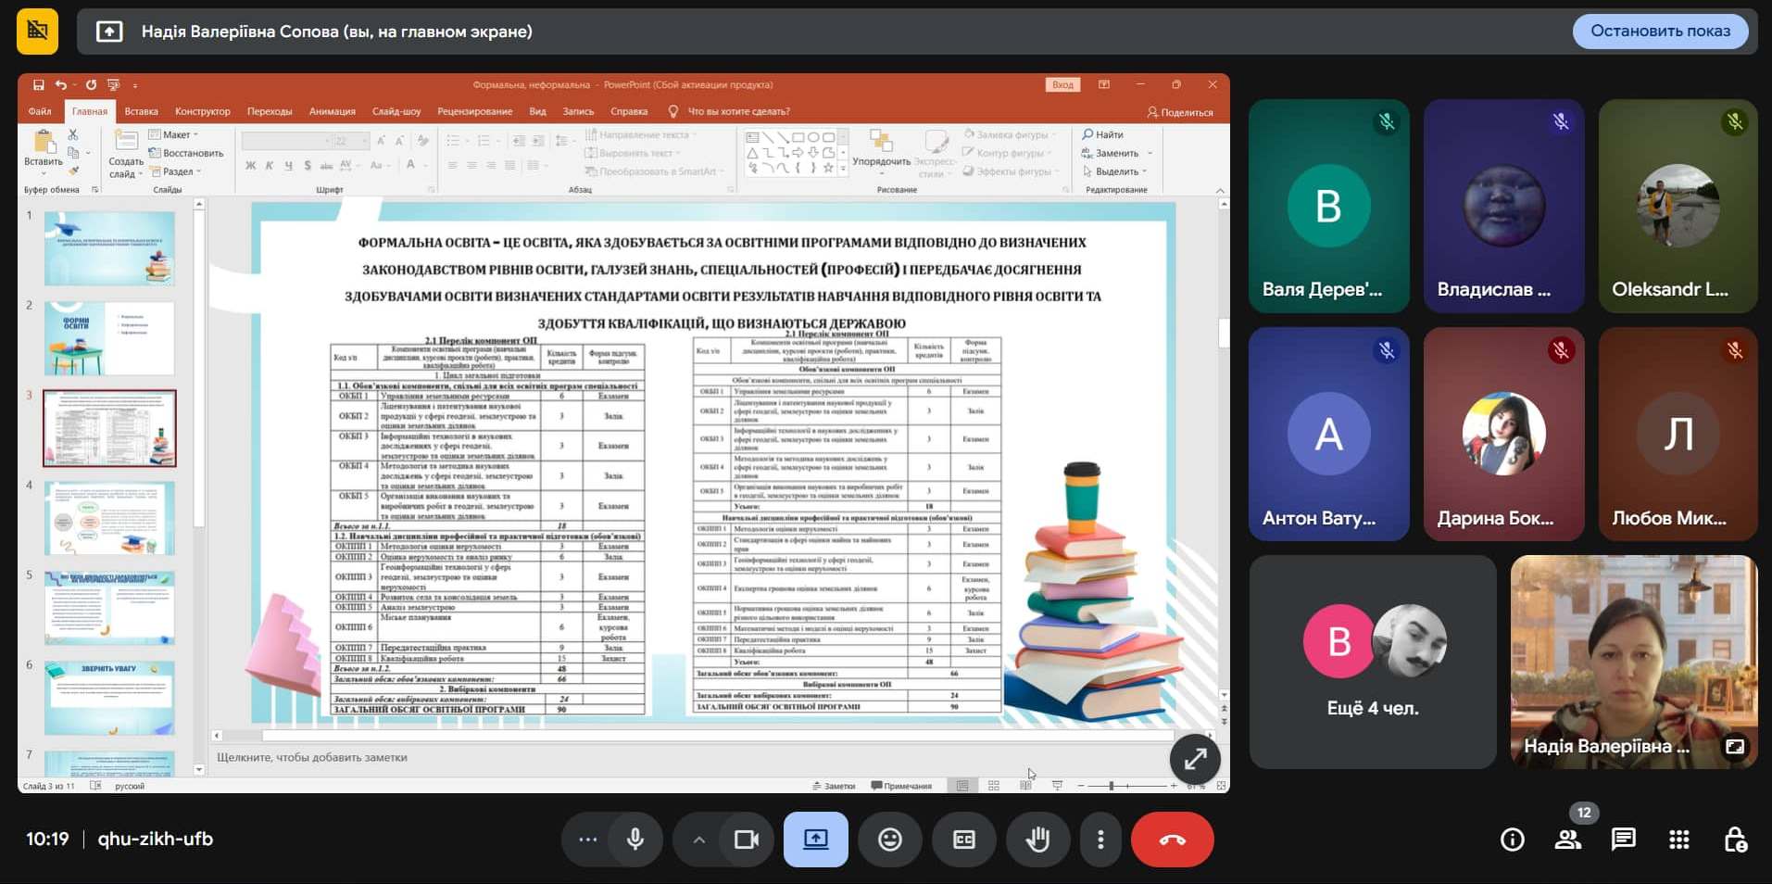Open meeting details info icon
The height and width of the screenshot is (884, 1772).
pyautogui.click(x=1512, y=840)
